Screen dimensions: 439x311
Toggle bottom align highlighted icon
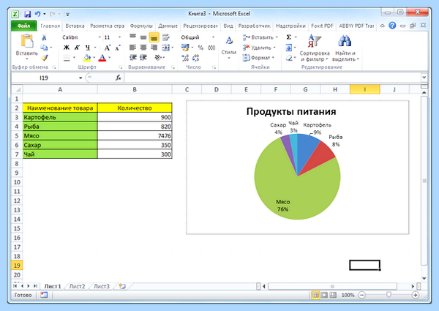154,37
